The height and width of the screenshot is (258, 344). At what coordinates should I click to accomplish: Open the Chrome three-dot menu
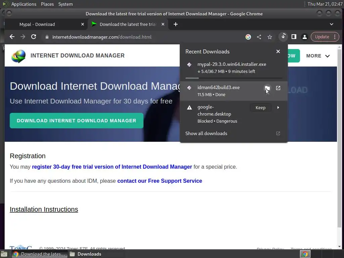[335, 37]
